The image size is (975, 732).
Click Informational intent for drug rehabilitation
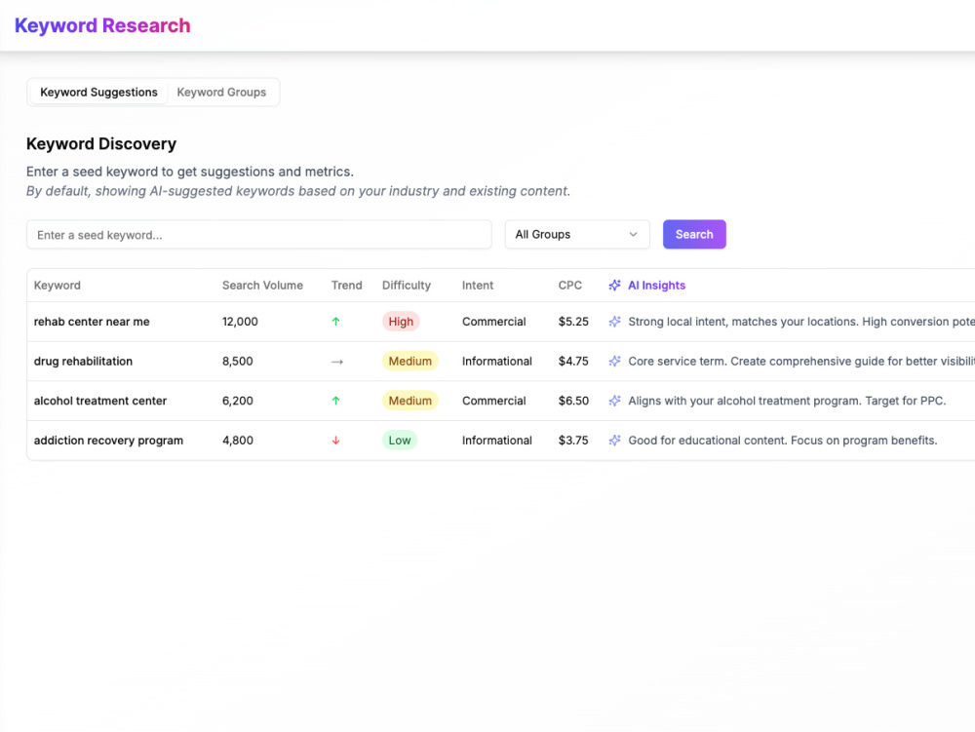(x=497, y=361)
